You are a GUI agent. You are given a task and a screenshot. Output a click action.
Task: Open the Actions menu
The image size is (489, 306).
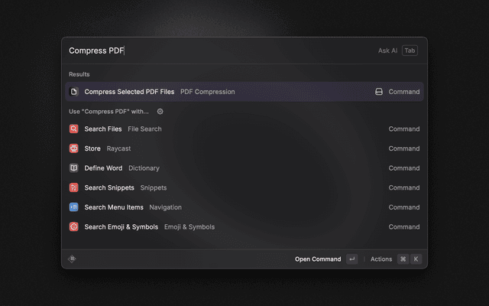[x=381, y=259]
